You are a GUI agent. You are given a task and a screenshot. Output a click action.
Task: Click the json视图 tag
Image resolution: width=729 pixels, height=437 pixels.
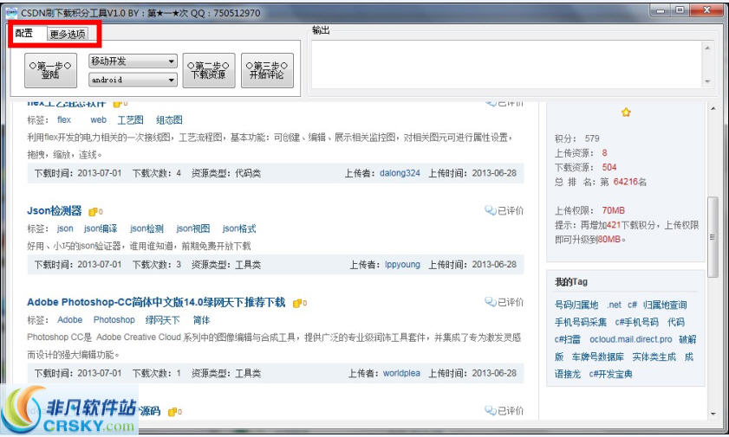point(193,228)
